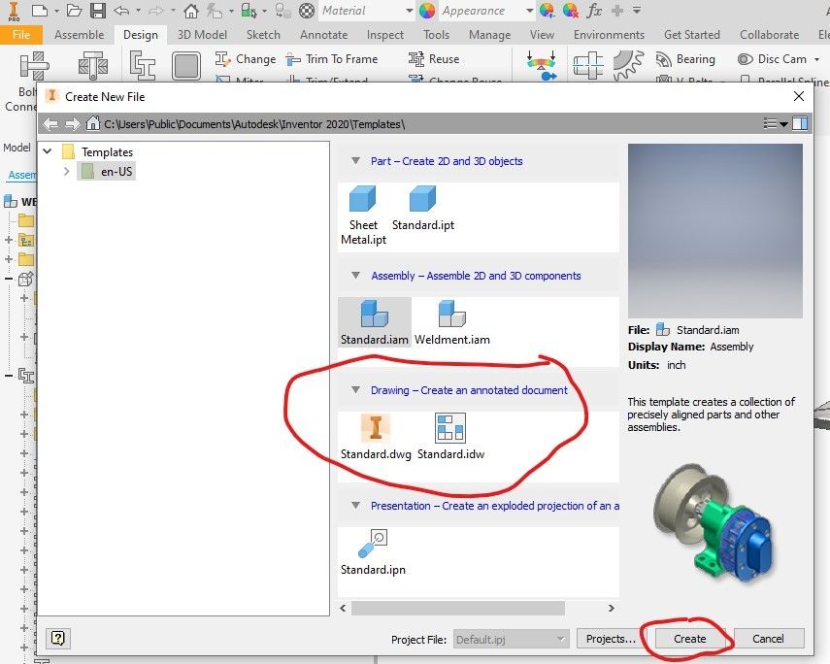Viewport: 830px width, 664px height.
Task: Select the Templates root folder
Action: pyautogui.click(x=98, y=151)
